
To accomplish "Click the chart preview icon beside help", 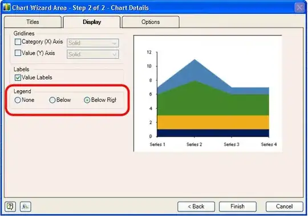I will [26, 206].
